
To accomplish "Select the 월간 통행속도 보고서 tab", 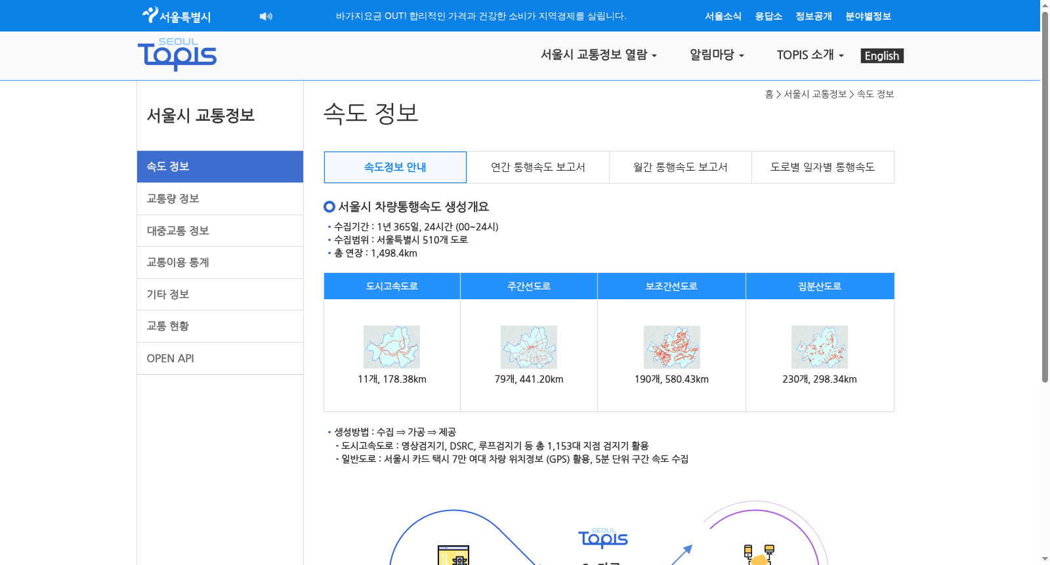I will click(x=681, y=167).
